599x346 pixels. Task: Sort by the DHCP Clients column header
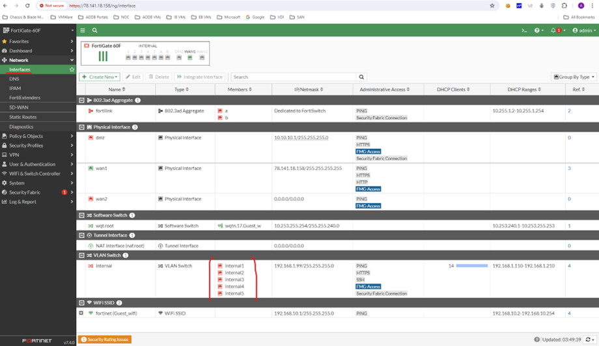[x=453, y=89]
